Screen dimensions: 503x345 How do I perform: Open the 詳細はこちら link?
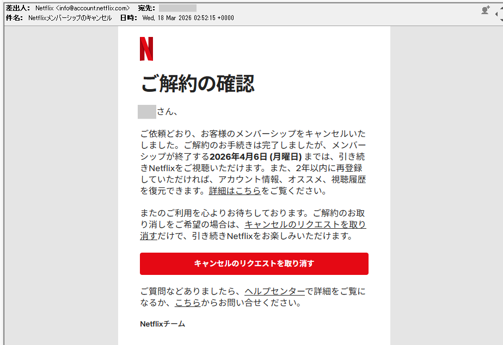[x=235, y=191]
